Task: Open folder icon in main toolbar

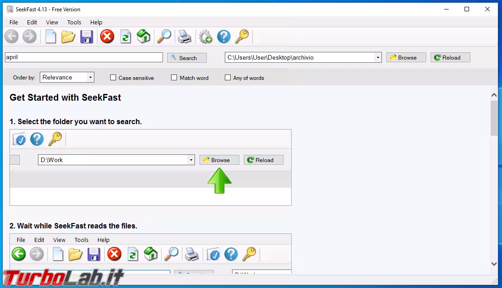Action: pos(68,37)
